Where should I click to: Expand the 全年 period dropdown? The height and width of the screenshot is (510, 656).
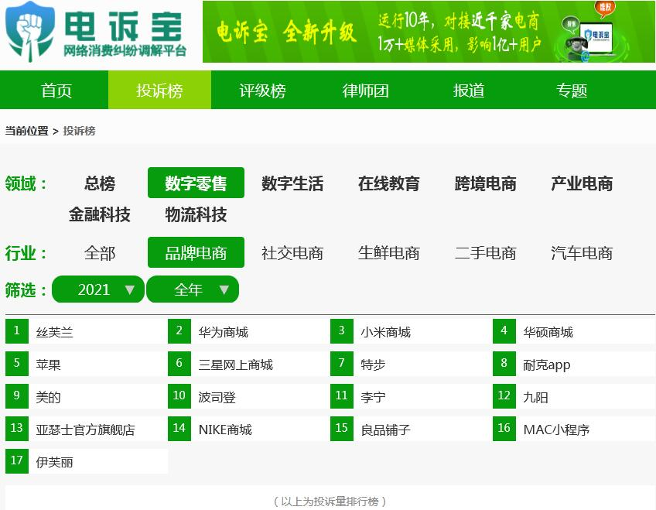pos(193,289)
